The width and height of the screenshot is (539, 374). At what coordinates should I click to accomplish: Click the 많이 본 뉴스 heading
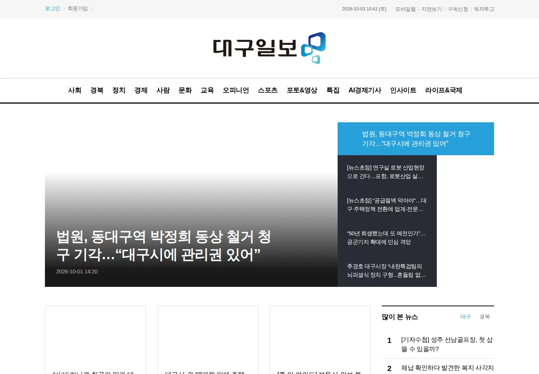pyautogui.click(x=400, y=317)
